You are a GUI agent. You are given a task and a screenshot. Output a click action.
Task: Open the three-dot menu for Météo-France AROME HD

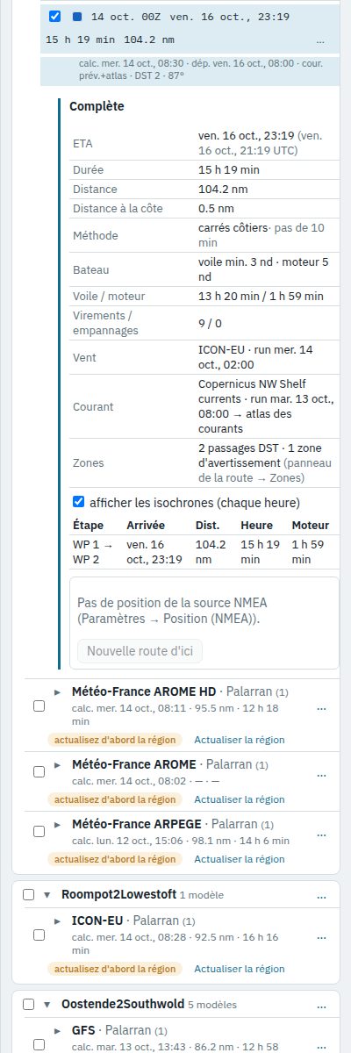click(321, 708)
